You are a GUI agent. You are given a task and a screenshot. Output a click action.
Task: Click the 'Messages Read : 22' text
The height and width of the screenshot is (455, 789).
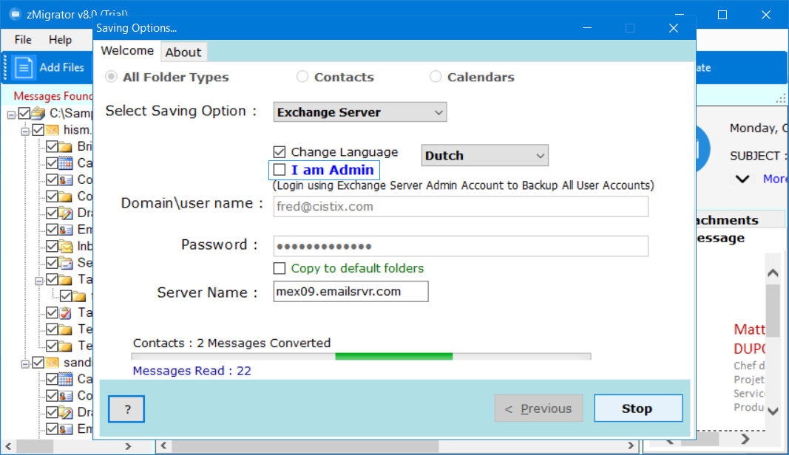[x=192, y=371]
